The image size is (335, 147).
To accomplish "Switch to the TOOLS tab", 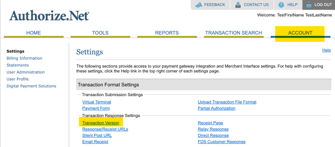I will 100,33.
